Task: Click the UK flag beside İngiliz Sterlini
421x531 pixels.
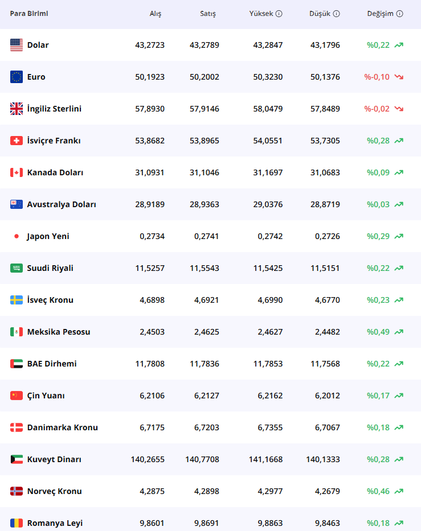Action: pos(17,109)
